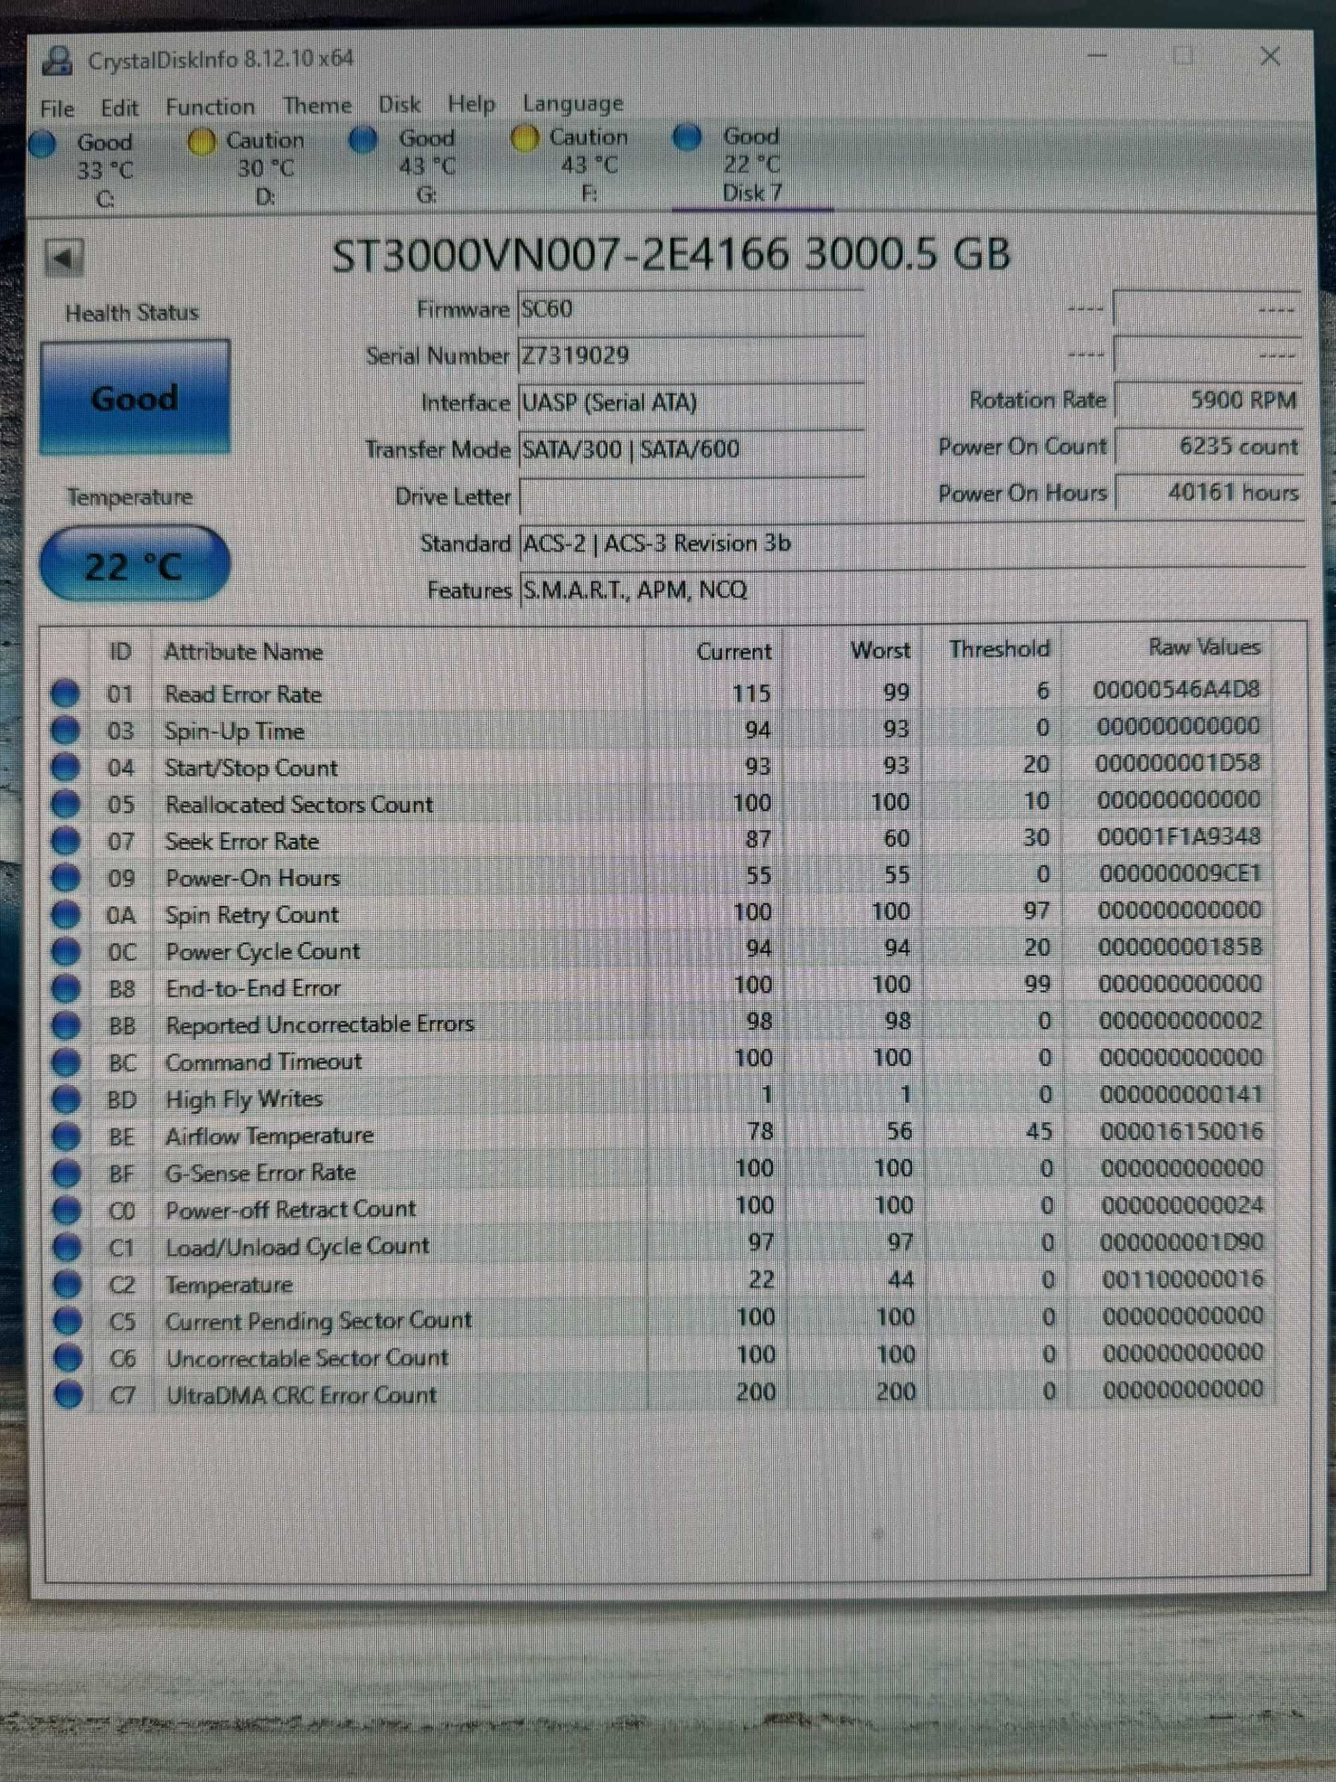Open the Help menu

click(x=471, y=104)
